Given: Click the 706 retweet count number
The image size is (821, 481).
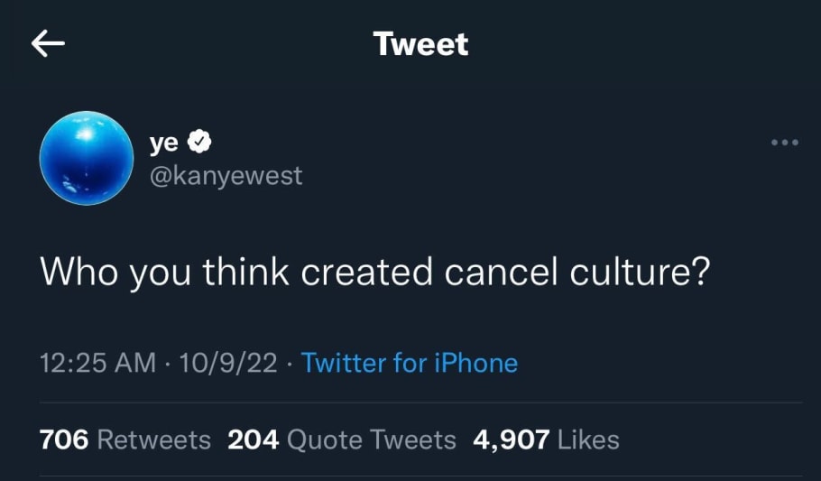Looking at the screenshot, I should click(x=64, y=440).
